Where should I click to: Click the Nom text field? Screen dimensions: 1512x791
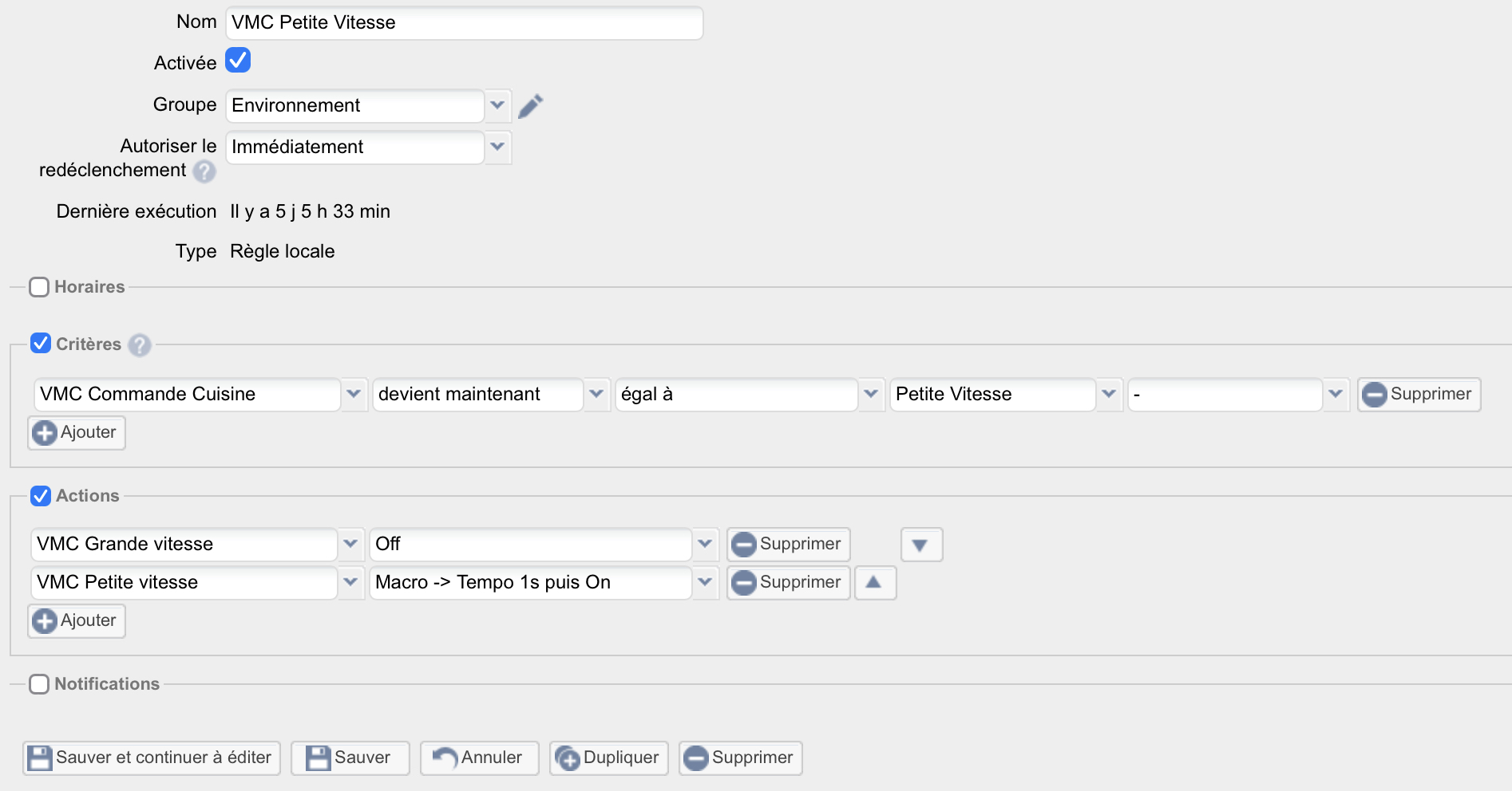coord(463,23)
